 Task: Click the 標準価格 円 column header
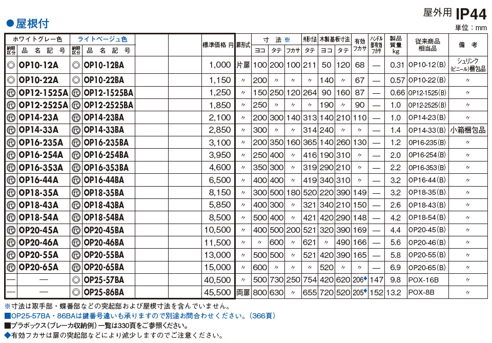217,45
